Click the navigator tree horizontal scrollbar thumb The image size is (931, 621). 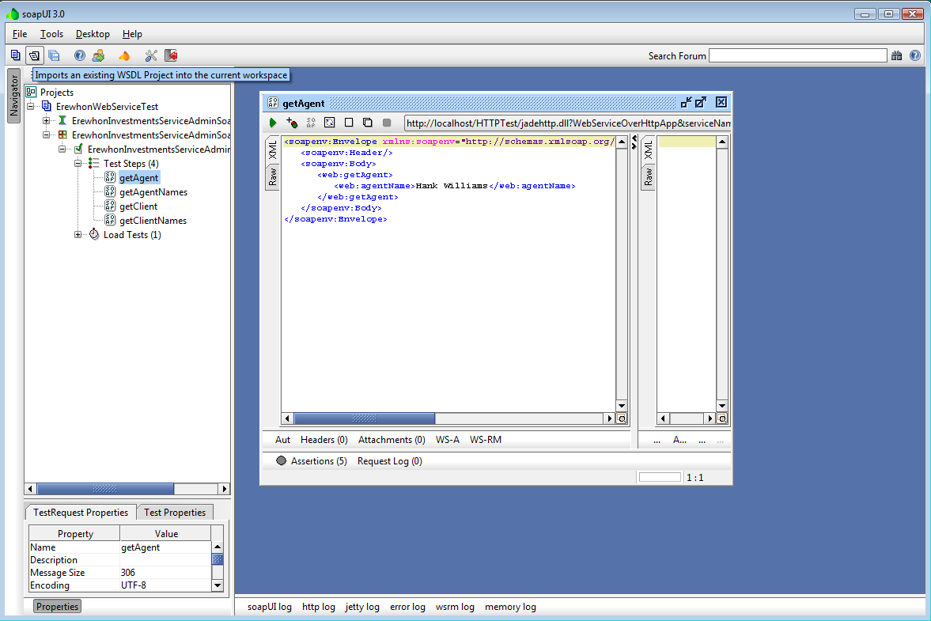click(105, 489)
